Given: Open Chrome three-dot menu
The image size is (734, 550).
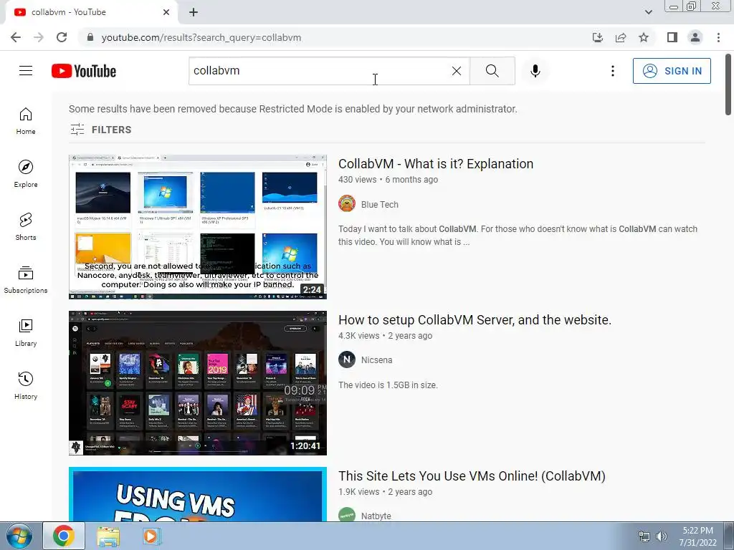Looking at the screenshot, I should 718,37.
